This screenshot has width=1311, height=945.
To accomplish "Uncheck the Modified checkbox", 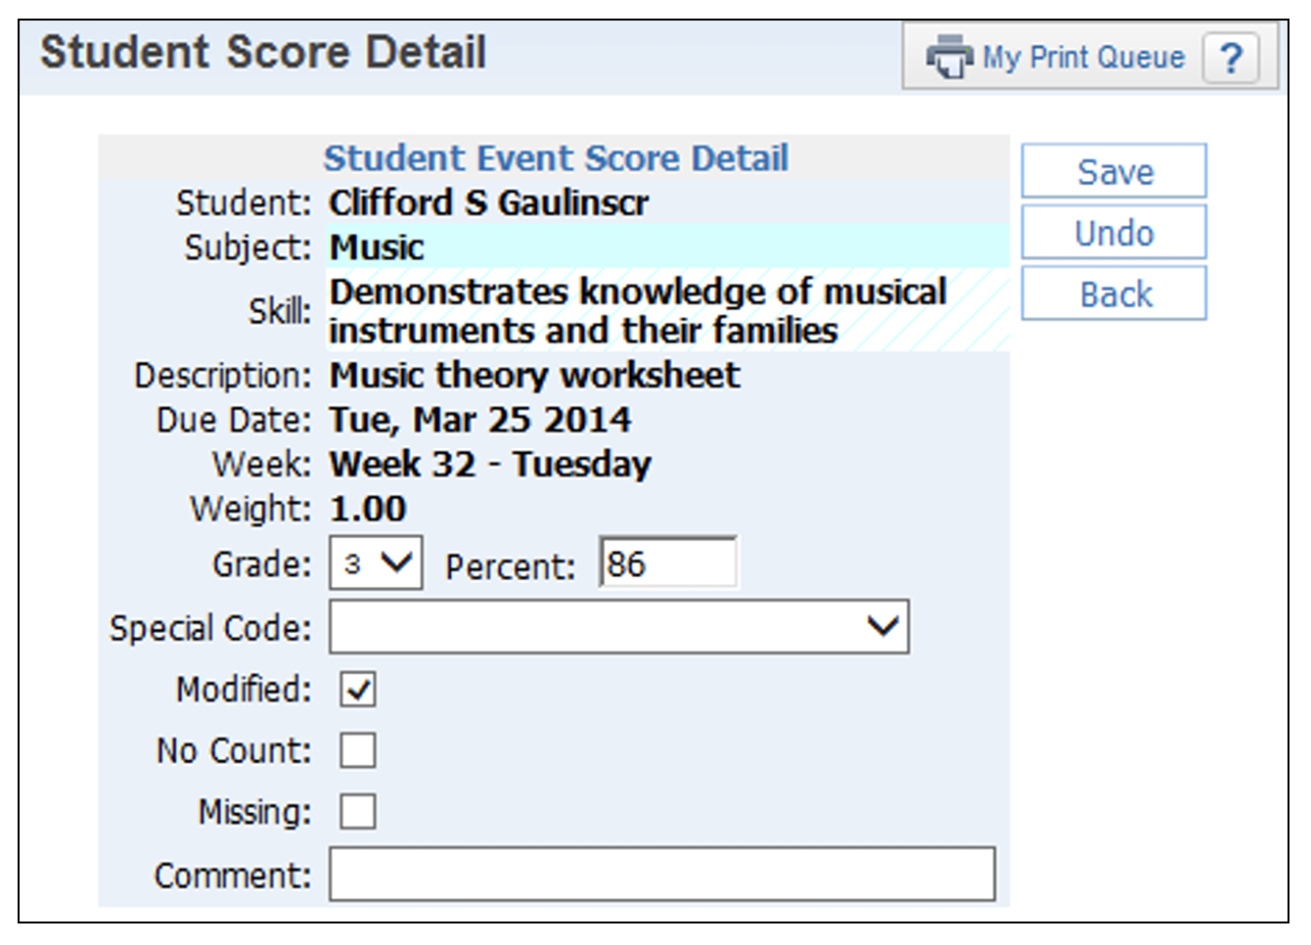I will click(x=358, y=690).
